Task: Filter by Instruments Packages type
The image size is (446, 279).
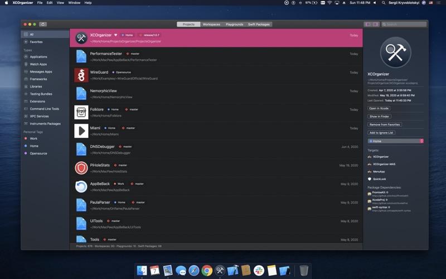Action: coord(45,123)
